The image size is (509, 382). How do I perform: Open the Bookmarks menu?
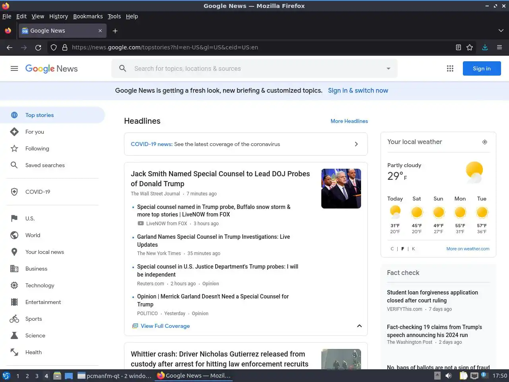[x=88, y=16]
